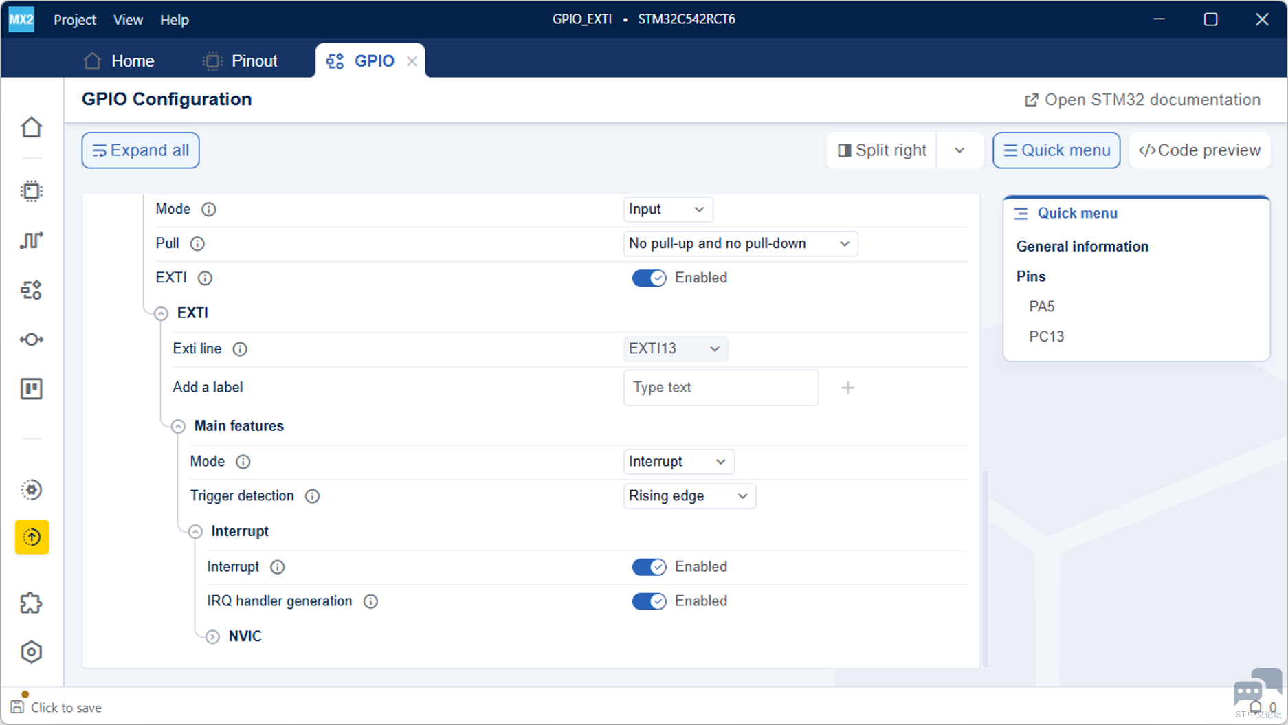Open the puzzle-piece extensions icon

click(x=32, y=603)
